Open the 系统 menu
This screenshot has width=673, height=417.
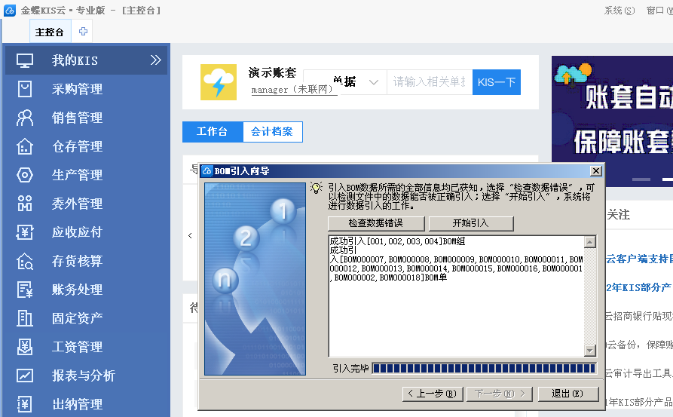[x=619, y=11]
